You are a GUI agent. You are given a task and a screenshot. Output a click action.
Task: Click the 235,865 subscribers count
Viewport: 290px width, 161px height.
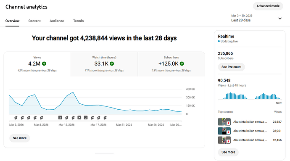(x=225, y=53)
